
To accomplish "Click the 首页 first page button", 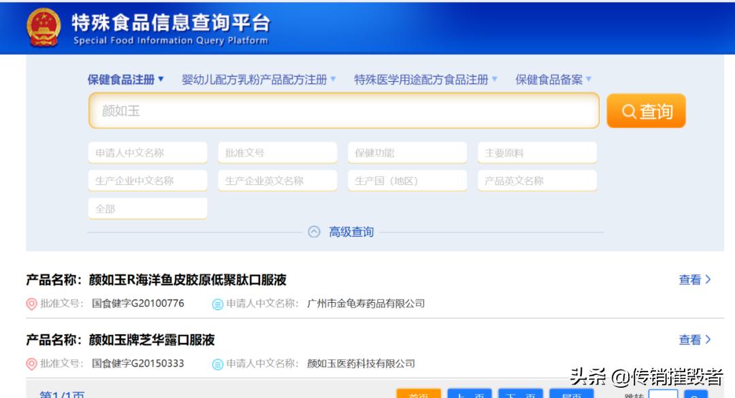I will tap(419, 395).
